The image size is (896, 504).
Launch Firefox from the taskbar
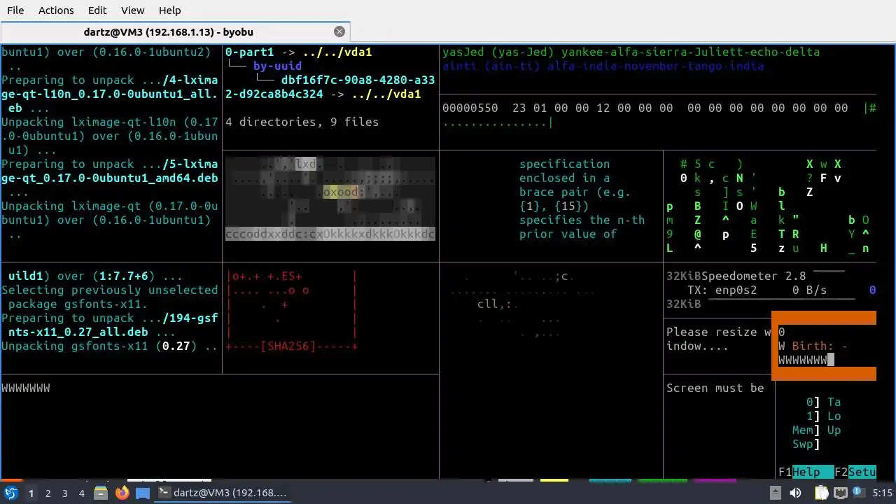tap(122, 493)
